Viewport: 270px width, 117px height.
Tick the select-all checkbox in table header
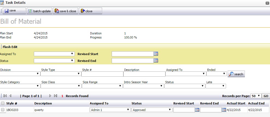(x=3, y=103)
